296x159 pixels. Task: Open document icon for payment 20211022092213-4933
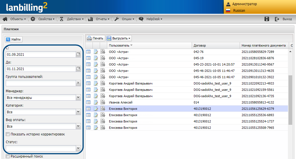tap(103, 83)
